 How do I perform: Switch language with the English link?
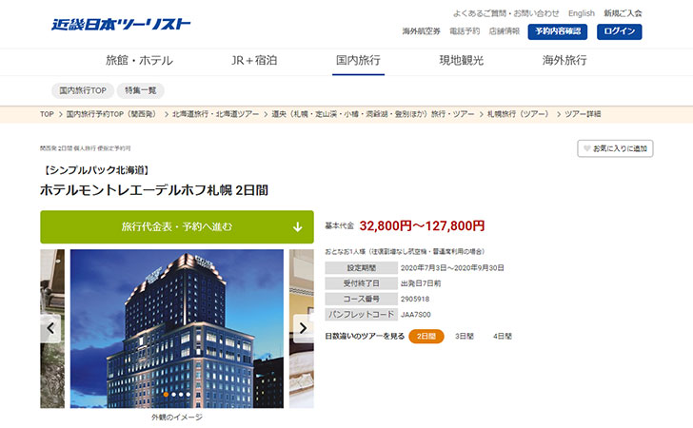click(582, 13)
